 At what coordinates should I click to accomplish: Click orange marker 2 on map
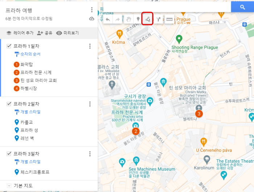[x=136, y=131]
